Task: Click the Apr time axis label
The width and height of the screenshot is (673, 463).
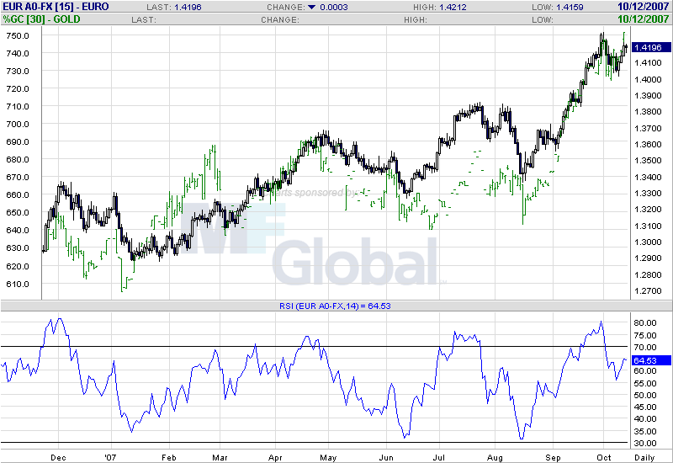Action: [275, 457]
